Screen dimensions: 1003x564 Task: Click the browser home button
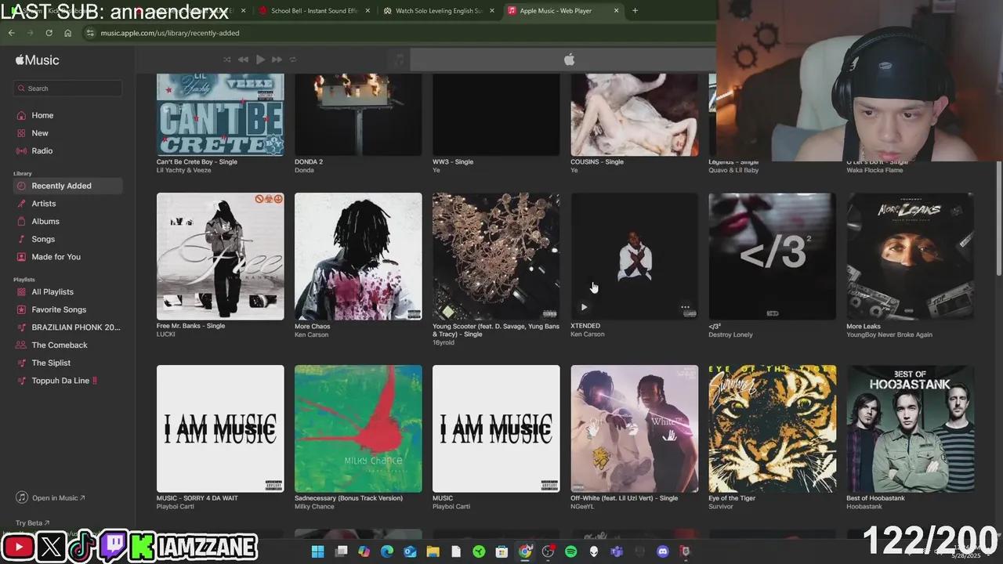click(x=67, y=33)
